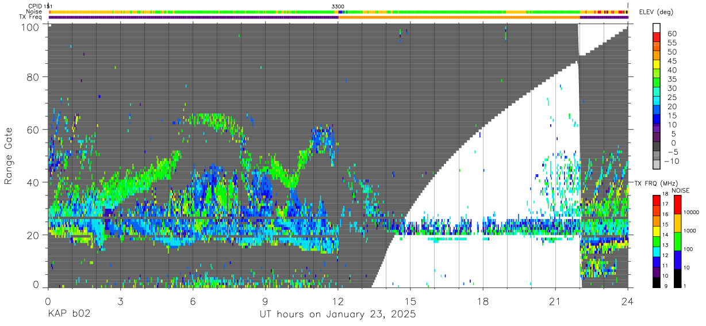Click the x-axis tick label '24'
The height and width of the screenshot is (326, 706).
click(628, 301)
